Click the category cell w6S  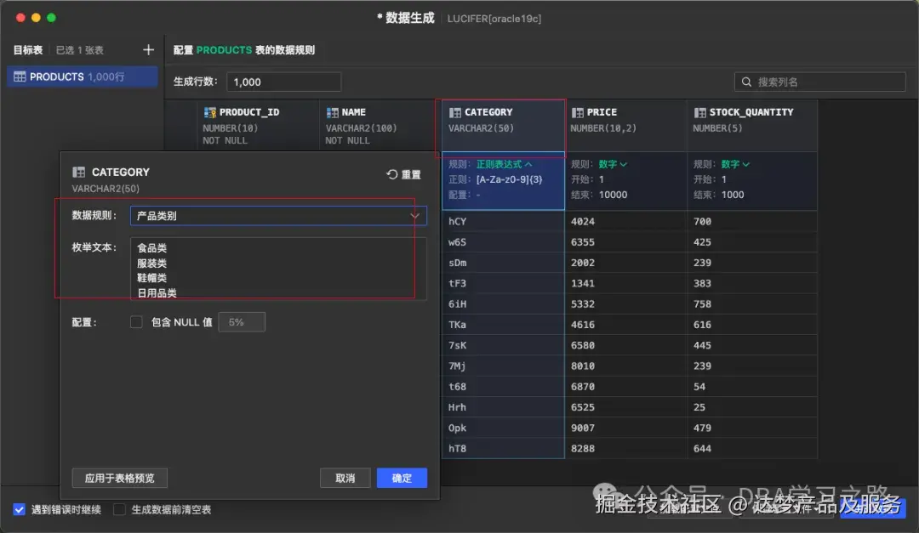504,242
